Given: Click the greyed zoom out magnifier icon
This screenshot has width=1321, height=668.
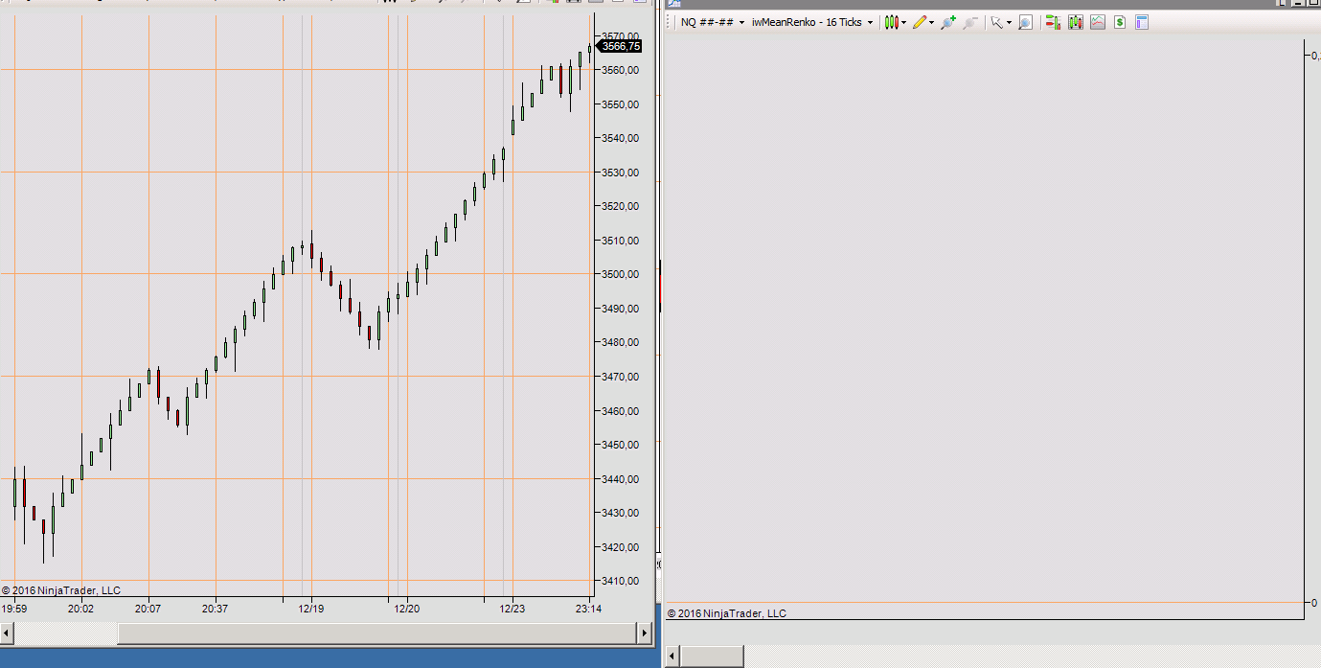Looking at the screenshot, I should click(970, 22).
